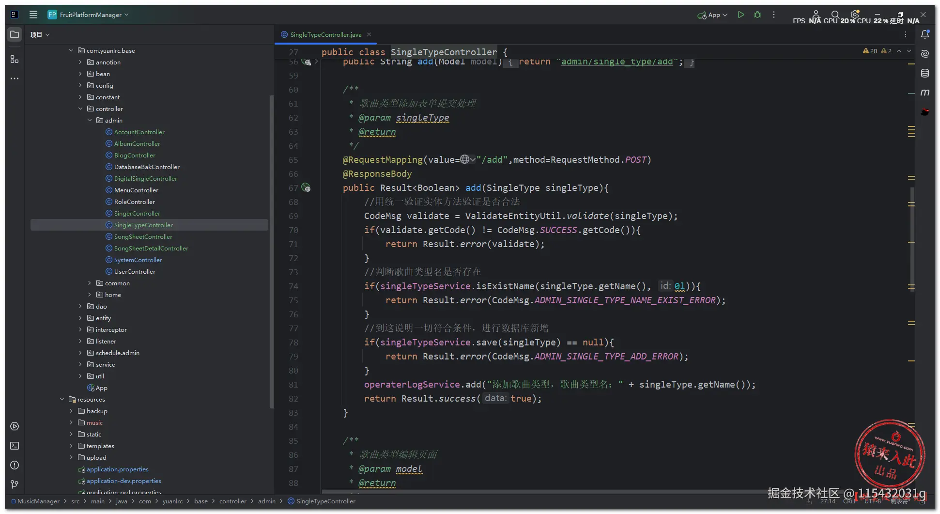Open UserController in the project tree
Image resolution: width=940 pixels, height=514 pixels.
pyautogui.click(x=135, y=271)
